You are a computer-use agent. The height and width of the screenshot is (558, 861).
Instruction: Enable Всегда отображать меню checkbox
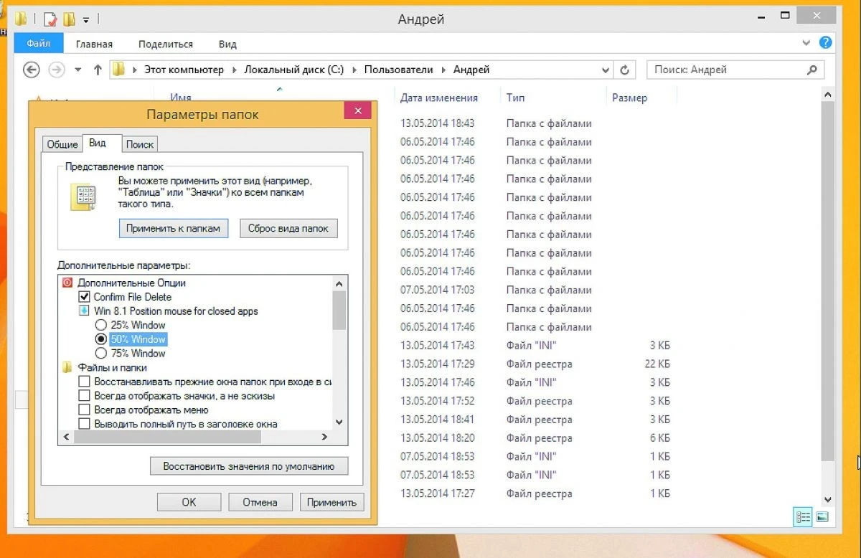click(85, 410)
